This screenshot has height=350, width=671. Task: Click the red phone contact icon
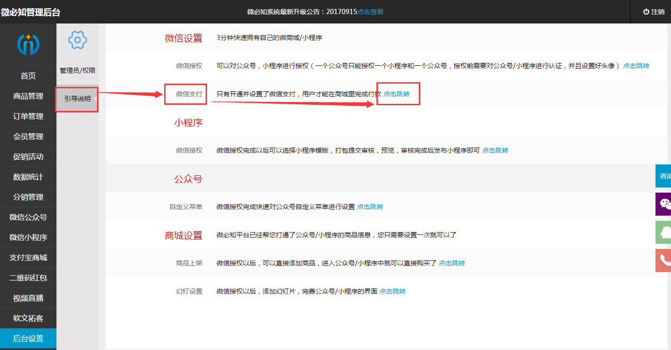click(x=664, y=260)
